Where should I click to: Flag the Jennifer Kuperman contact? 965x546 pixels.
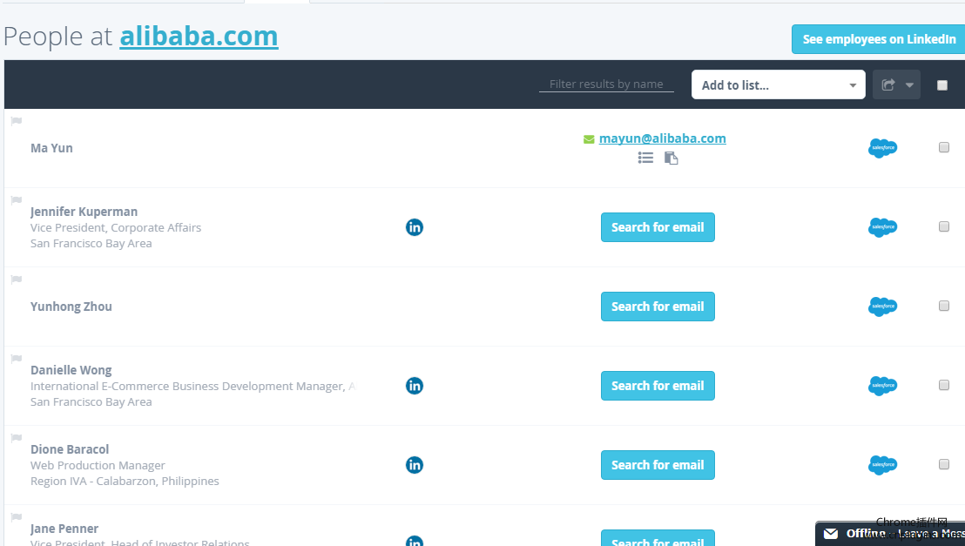click(x=17, y=200)
